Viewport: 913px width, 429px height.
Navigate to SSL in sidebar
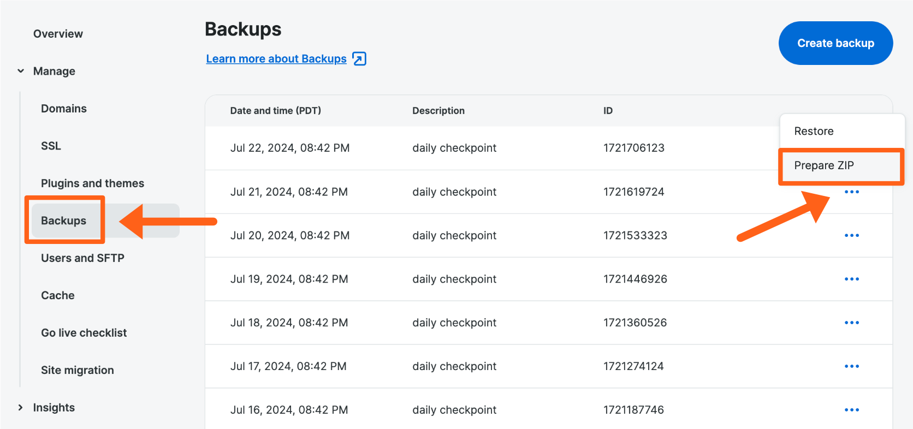51,146
